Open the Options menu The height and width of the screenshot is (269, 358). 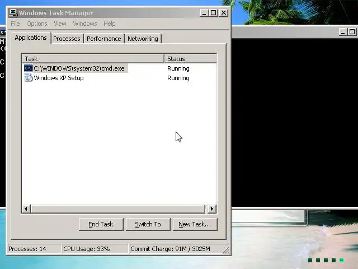[x=37, y=24]
